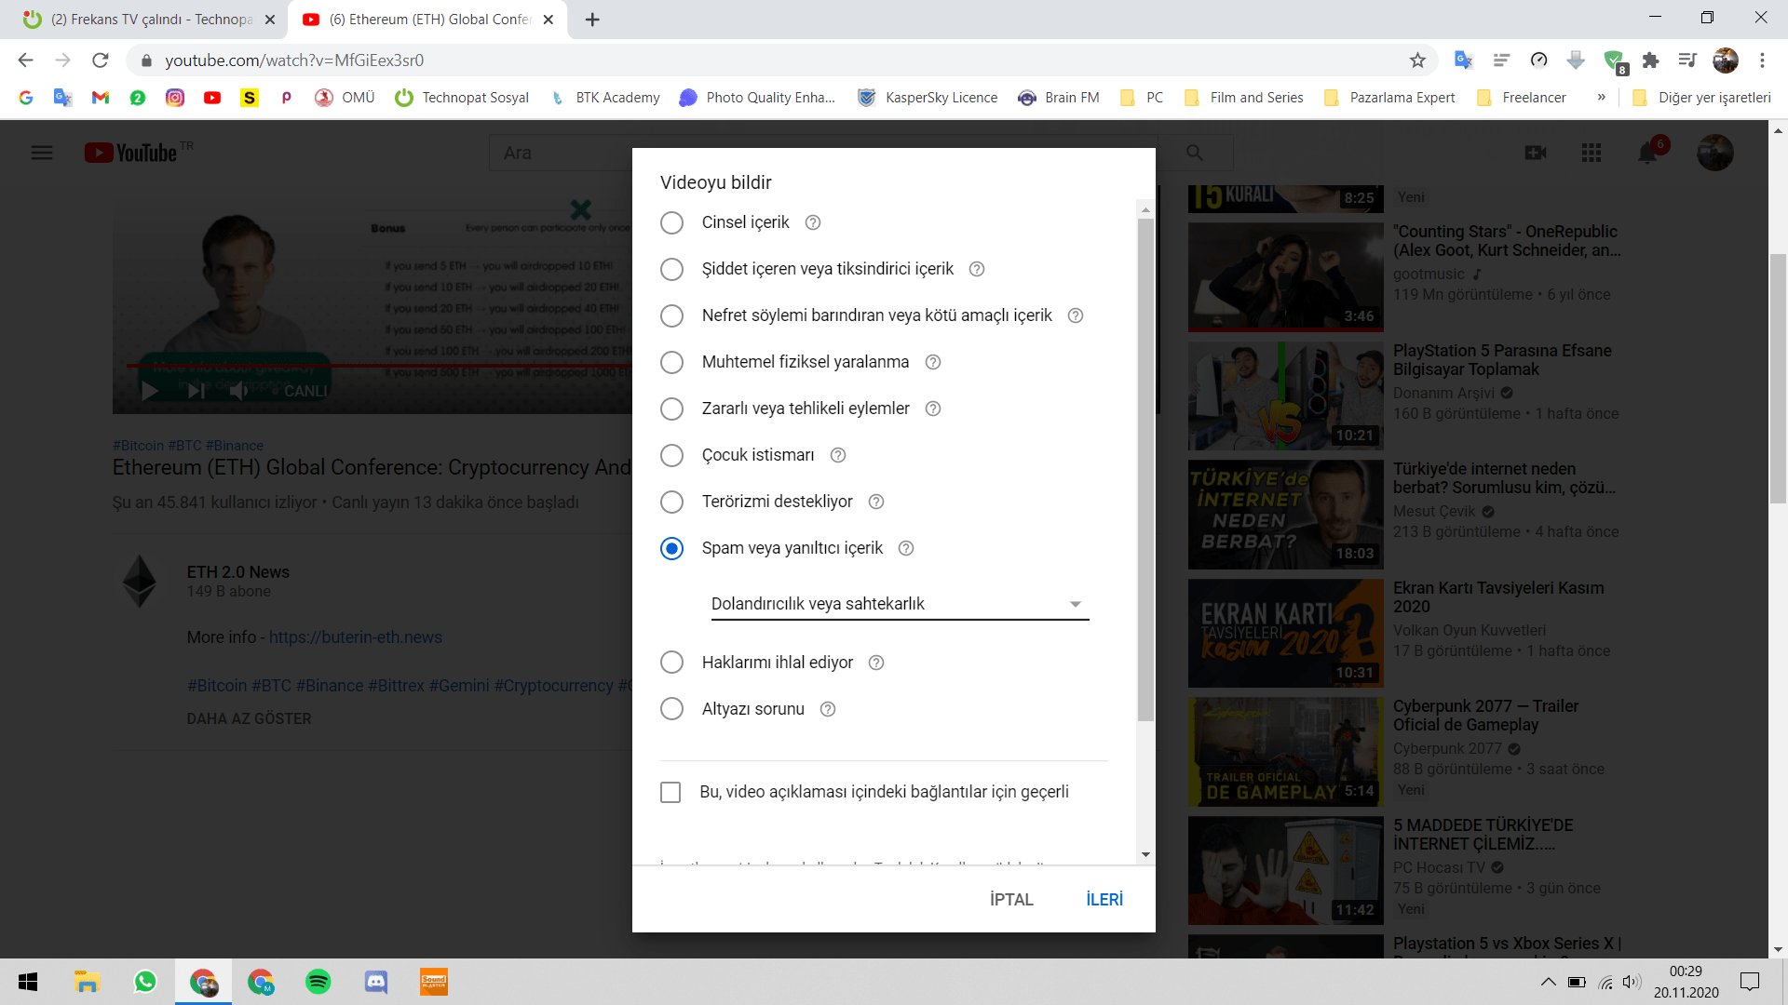Image resolution: width=1788 pixels, height=1005 pixels.
Task: Click the report dialog scrollbar down arrow
Action: tap(1145, 854)
